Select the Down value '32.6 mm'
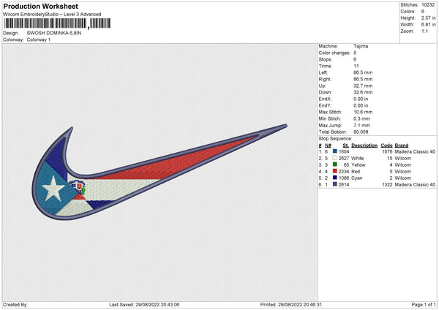The height and width of the screenshot is (310, 439). coord(363,92)
